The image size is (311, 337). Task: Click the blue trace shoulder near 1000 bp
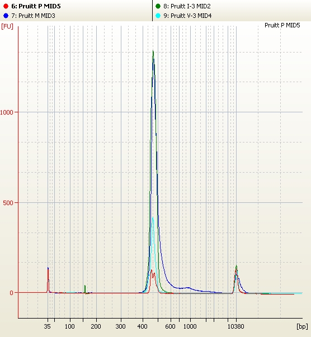[x=188, y=287]
